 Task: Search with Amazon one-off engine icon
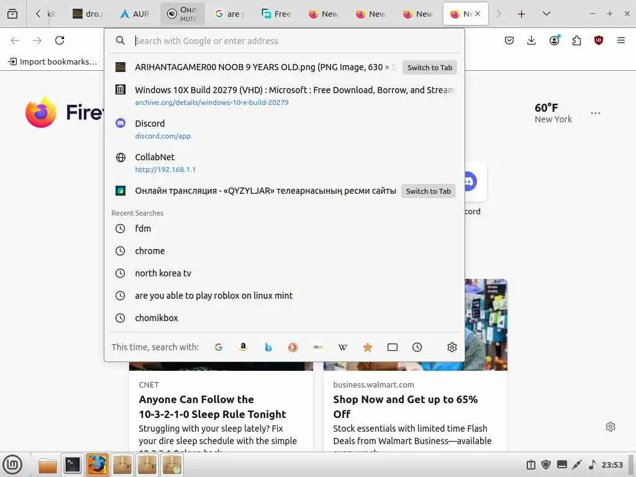click(x=243, y=347)
